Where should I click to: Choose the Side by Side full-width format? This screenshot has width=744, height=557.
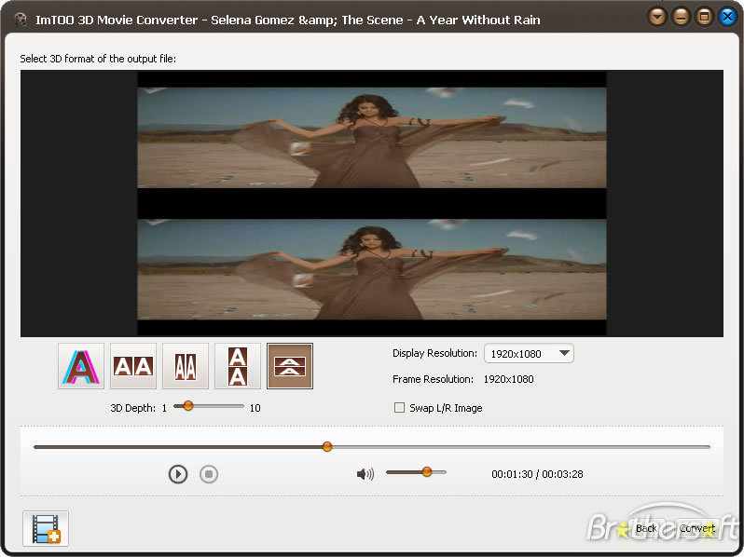[133, 366]
